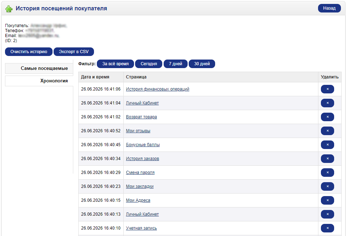Remove the Мои Адреса visit row
Screen dimensions: 347x236
[x=327, y=200]
